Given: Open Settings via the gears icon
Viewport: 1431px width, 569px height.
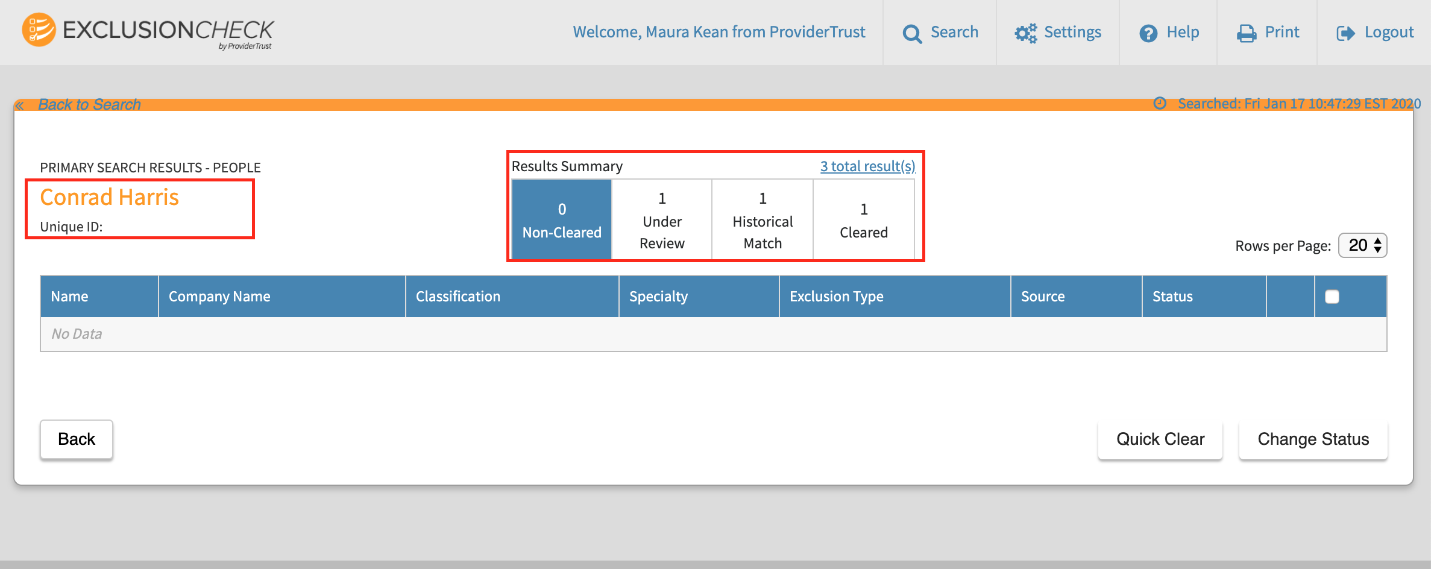Looking at the screenshot, I should (x=1025, y=33).
